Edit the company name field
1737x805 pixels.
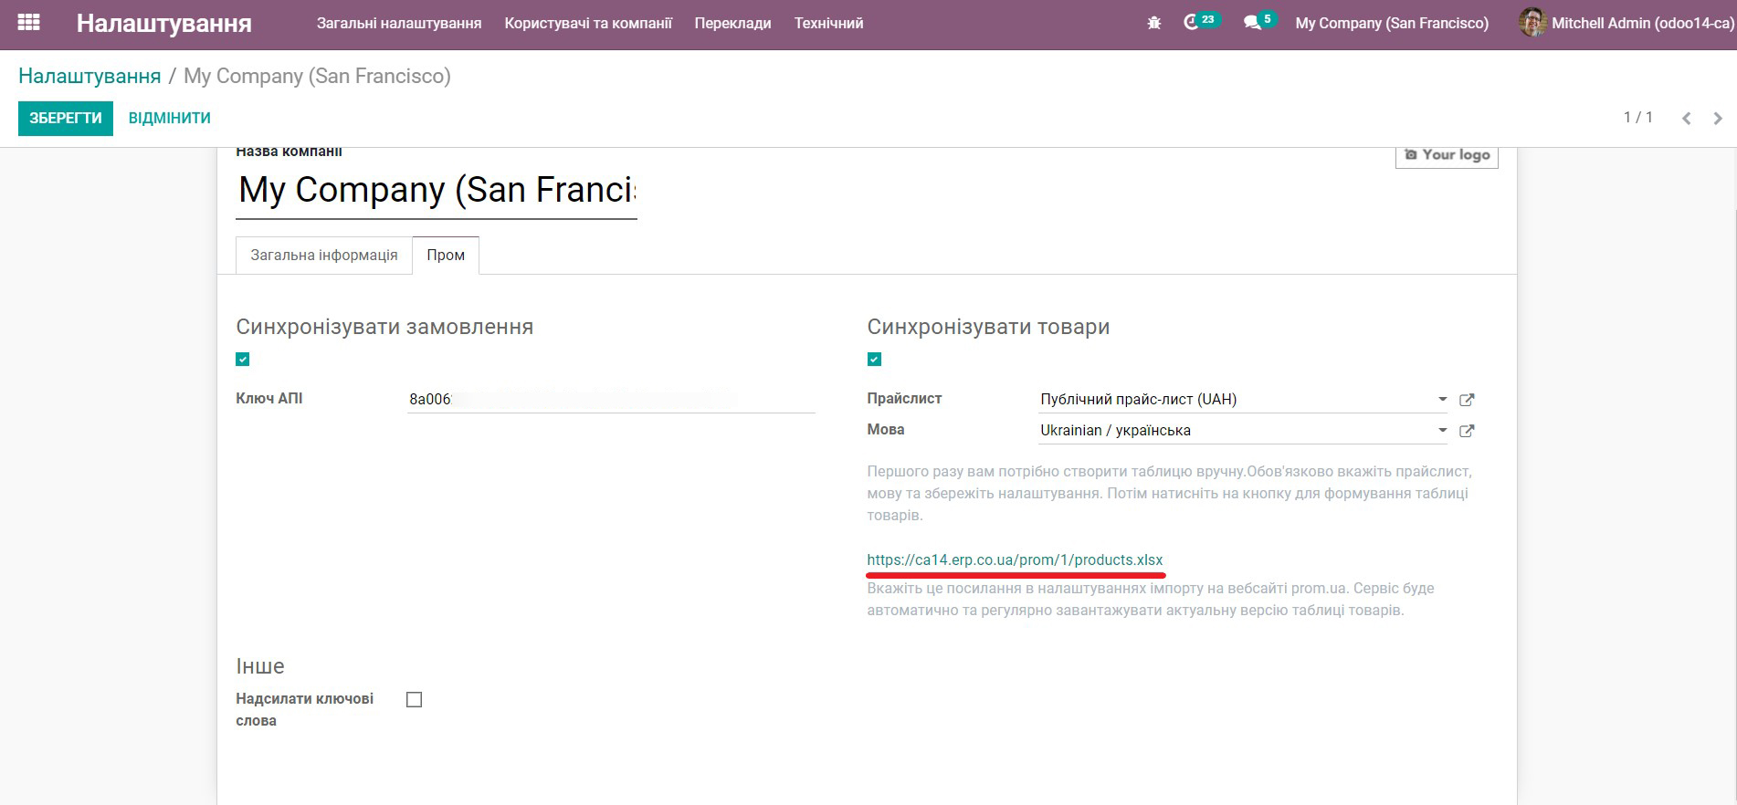[x=437, y=191]
